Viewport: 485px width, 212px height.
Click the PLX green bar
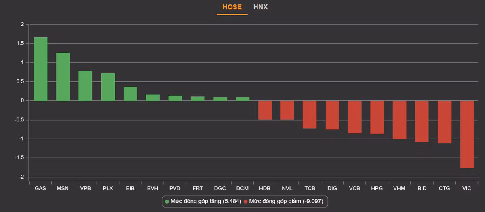coord(108,87)
